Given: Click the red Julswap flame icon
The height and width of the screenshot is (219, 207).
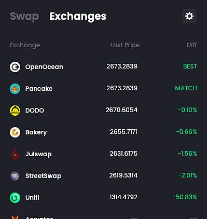Looking at the screenshot, I should (15, 154).
